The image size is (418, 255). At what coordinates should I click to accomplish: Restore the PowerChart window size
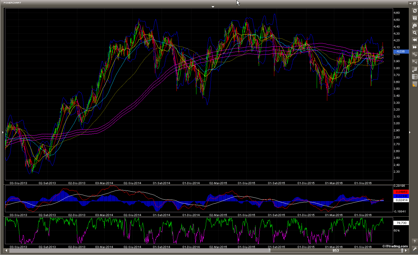tap(414, 3)
